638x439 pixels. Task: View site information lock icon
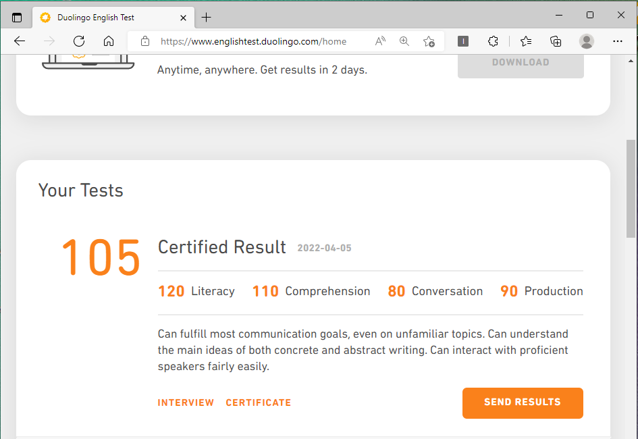tap(145, 41)
